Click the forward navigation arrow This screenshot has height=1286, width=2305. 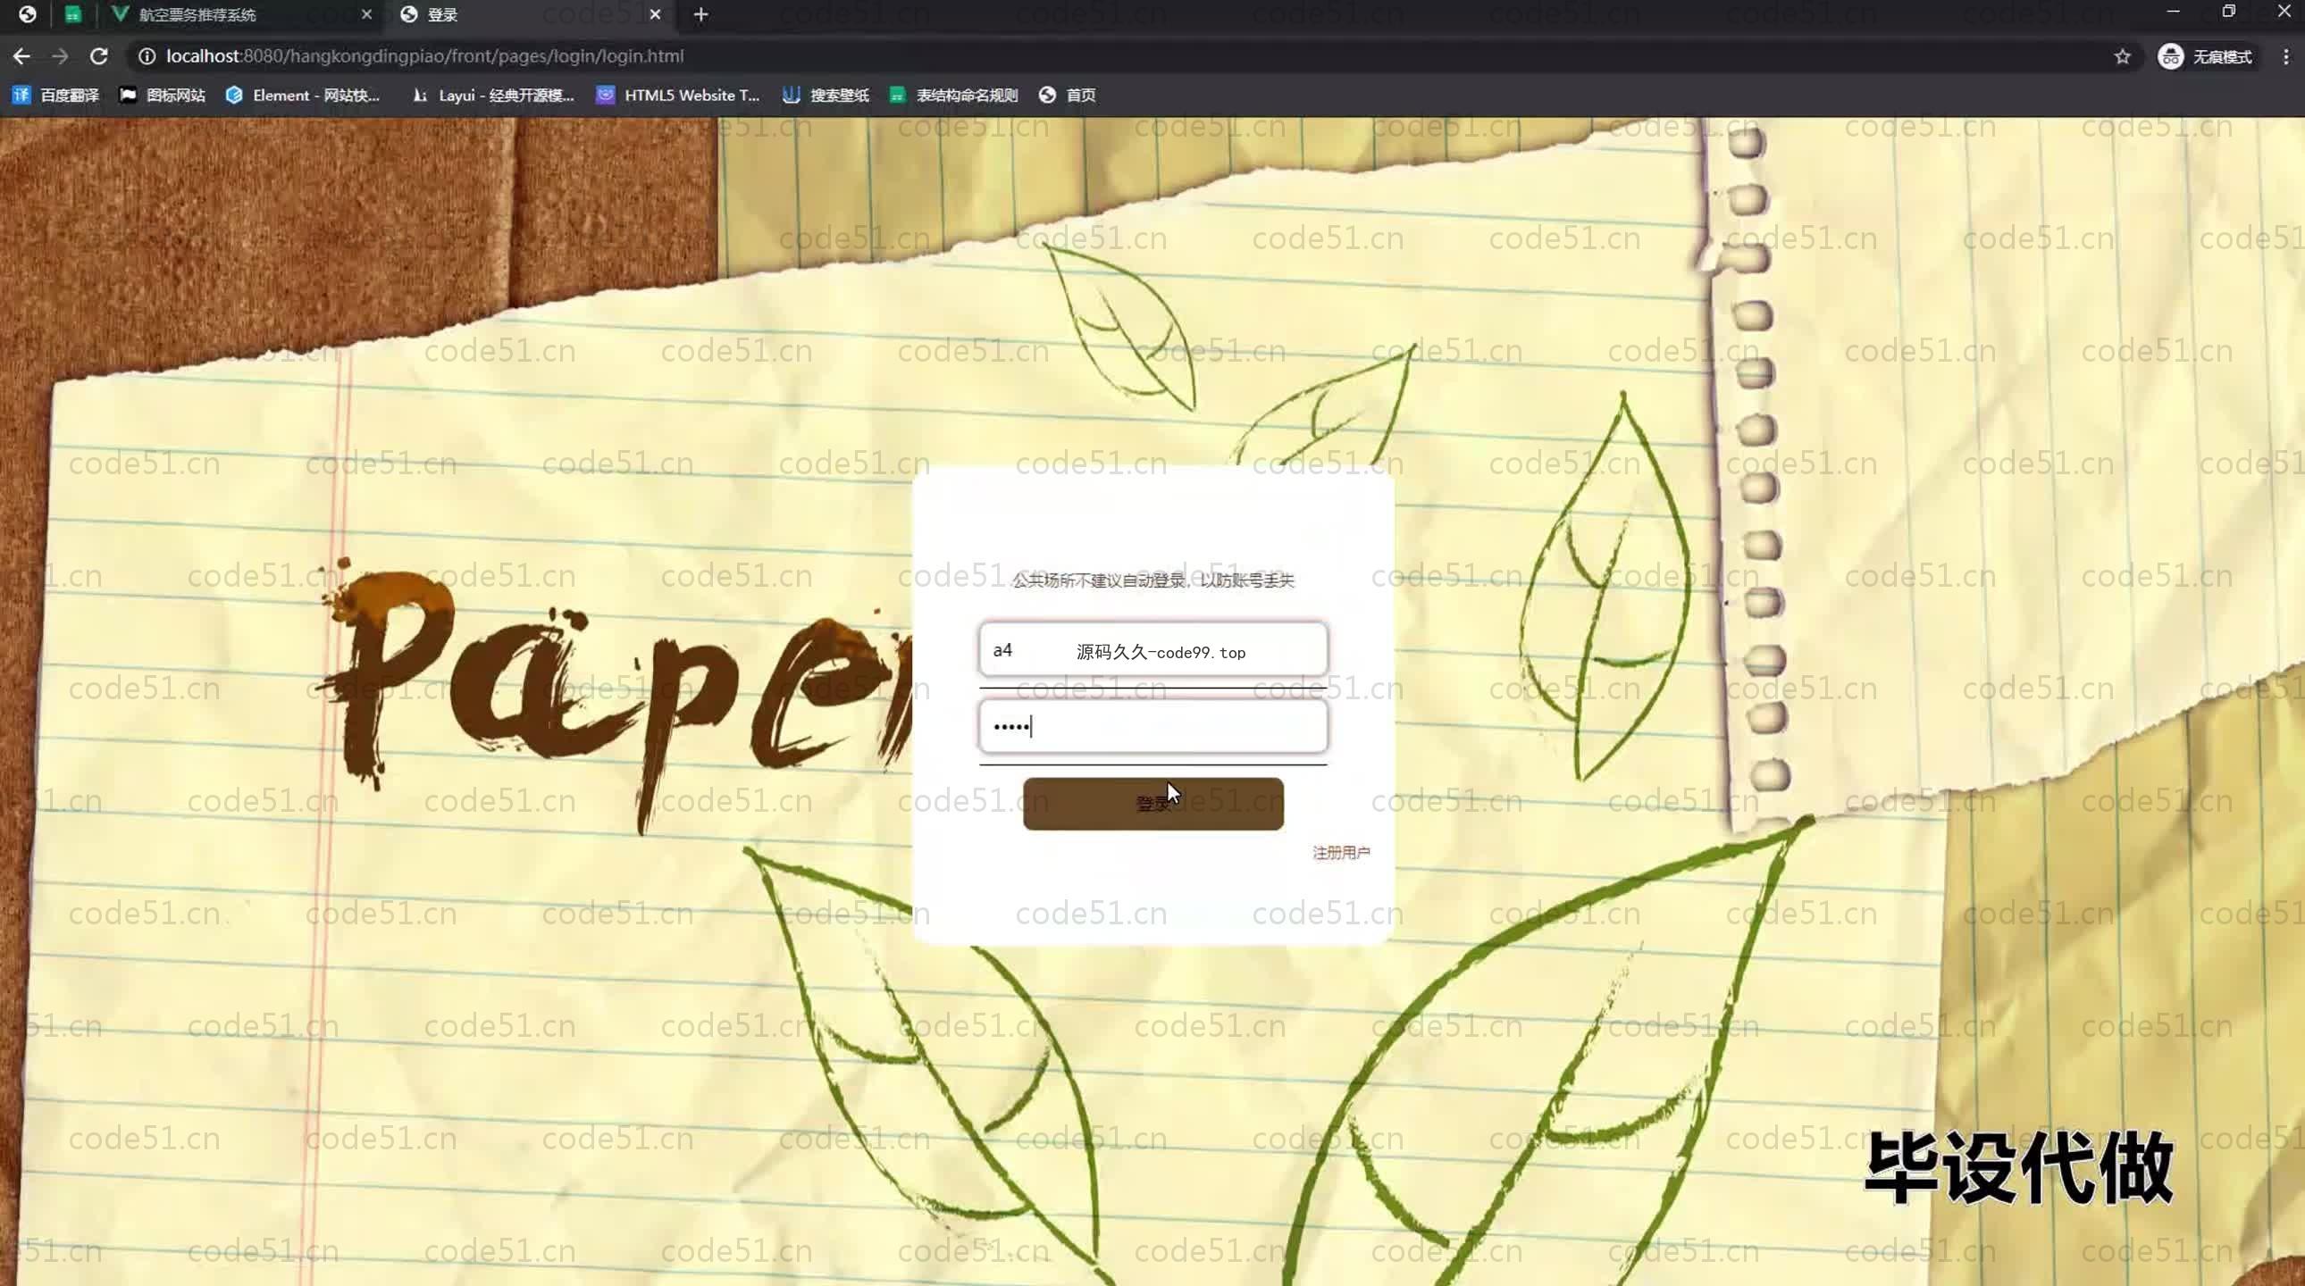point(60,56)
